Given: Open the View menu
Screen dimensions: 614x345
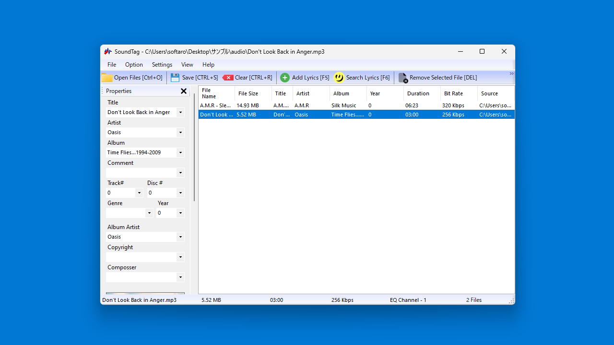Looking at the screenshot, I should (x=187, y=65).
